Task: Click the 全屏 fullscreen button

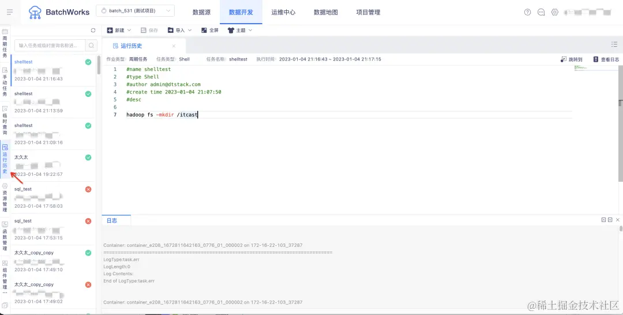Action: 210,30
